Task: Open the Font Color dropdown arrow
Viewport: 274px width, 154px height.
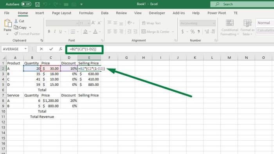Action: [100, 32]
